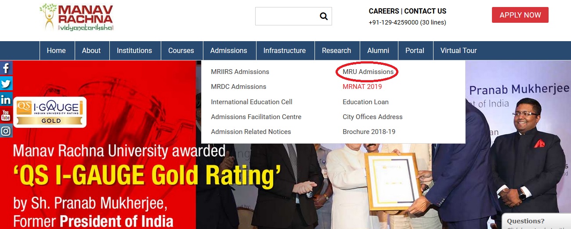The image size is (571, 229).
Task: Click the Instagram sidebar icon
Action: coord(6,131)
